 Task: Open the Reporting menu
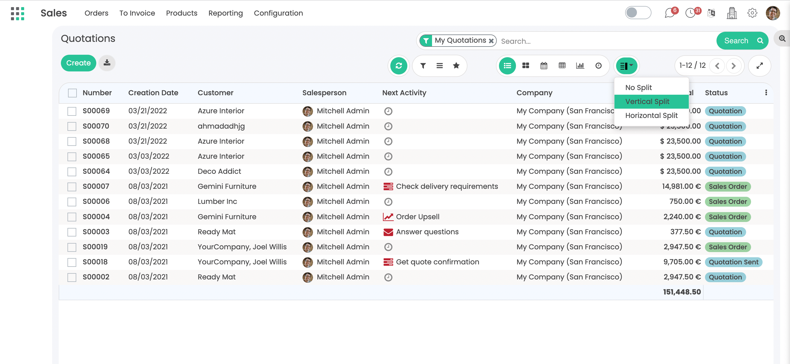pos(225,13)
